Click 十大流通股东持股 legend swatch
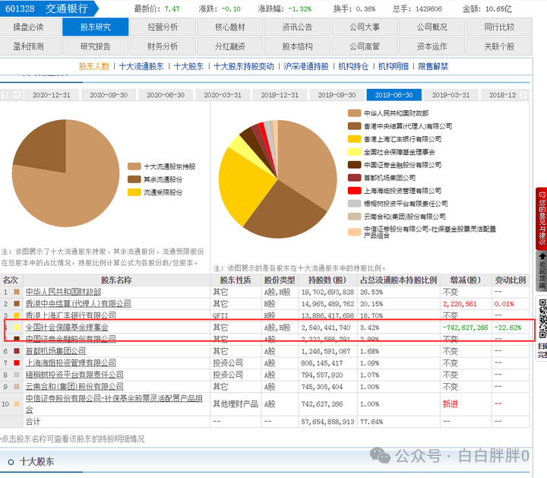This screenshot has height=478, width=547. 134,166
